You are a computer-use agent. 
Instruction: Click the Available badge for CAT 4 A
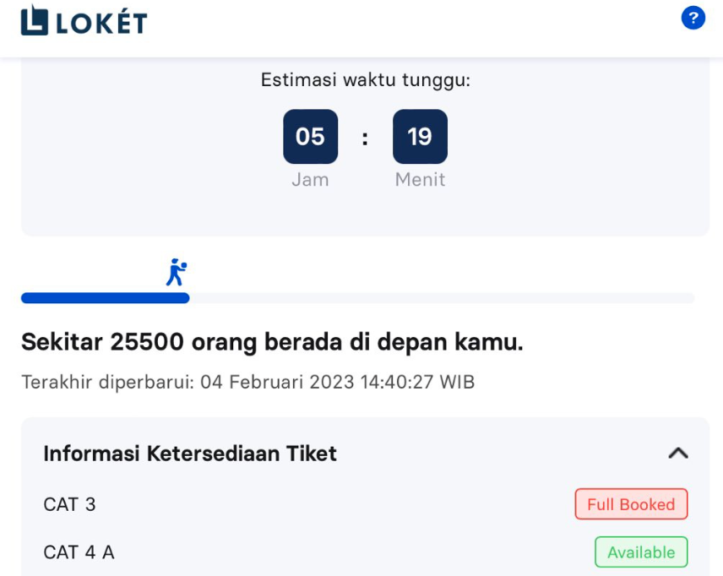[x=641, y=552]
